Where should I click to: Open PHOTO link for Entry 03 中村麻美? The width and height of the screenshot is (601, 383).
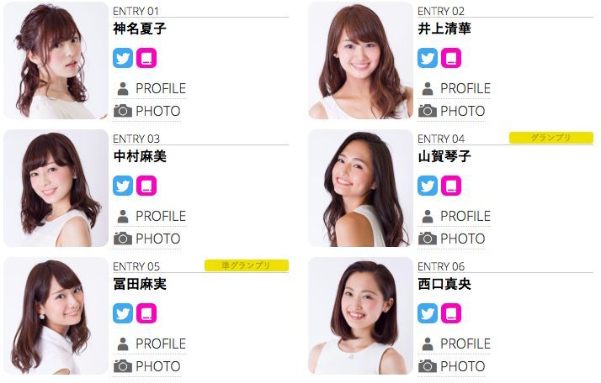click(x=148, y=239)
